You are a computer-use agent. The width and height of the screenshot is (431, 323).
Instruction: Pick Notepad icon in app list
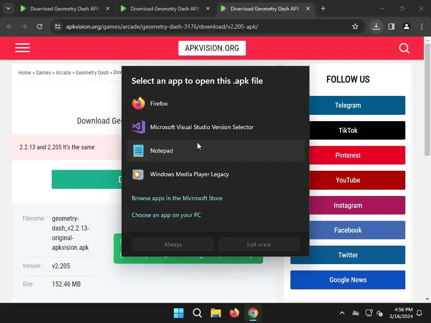coord(138,151)
